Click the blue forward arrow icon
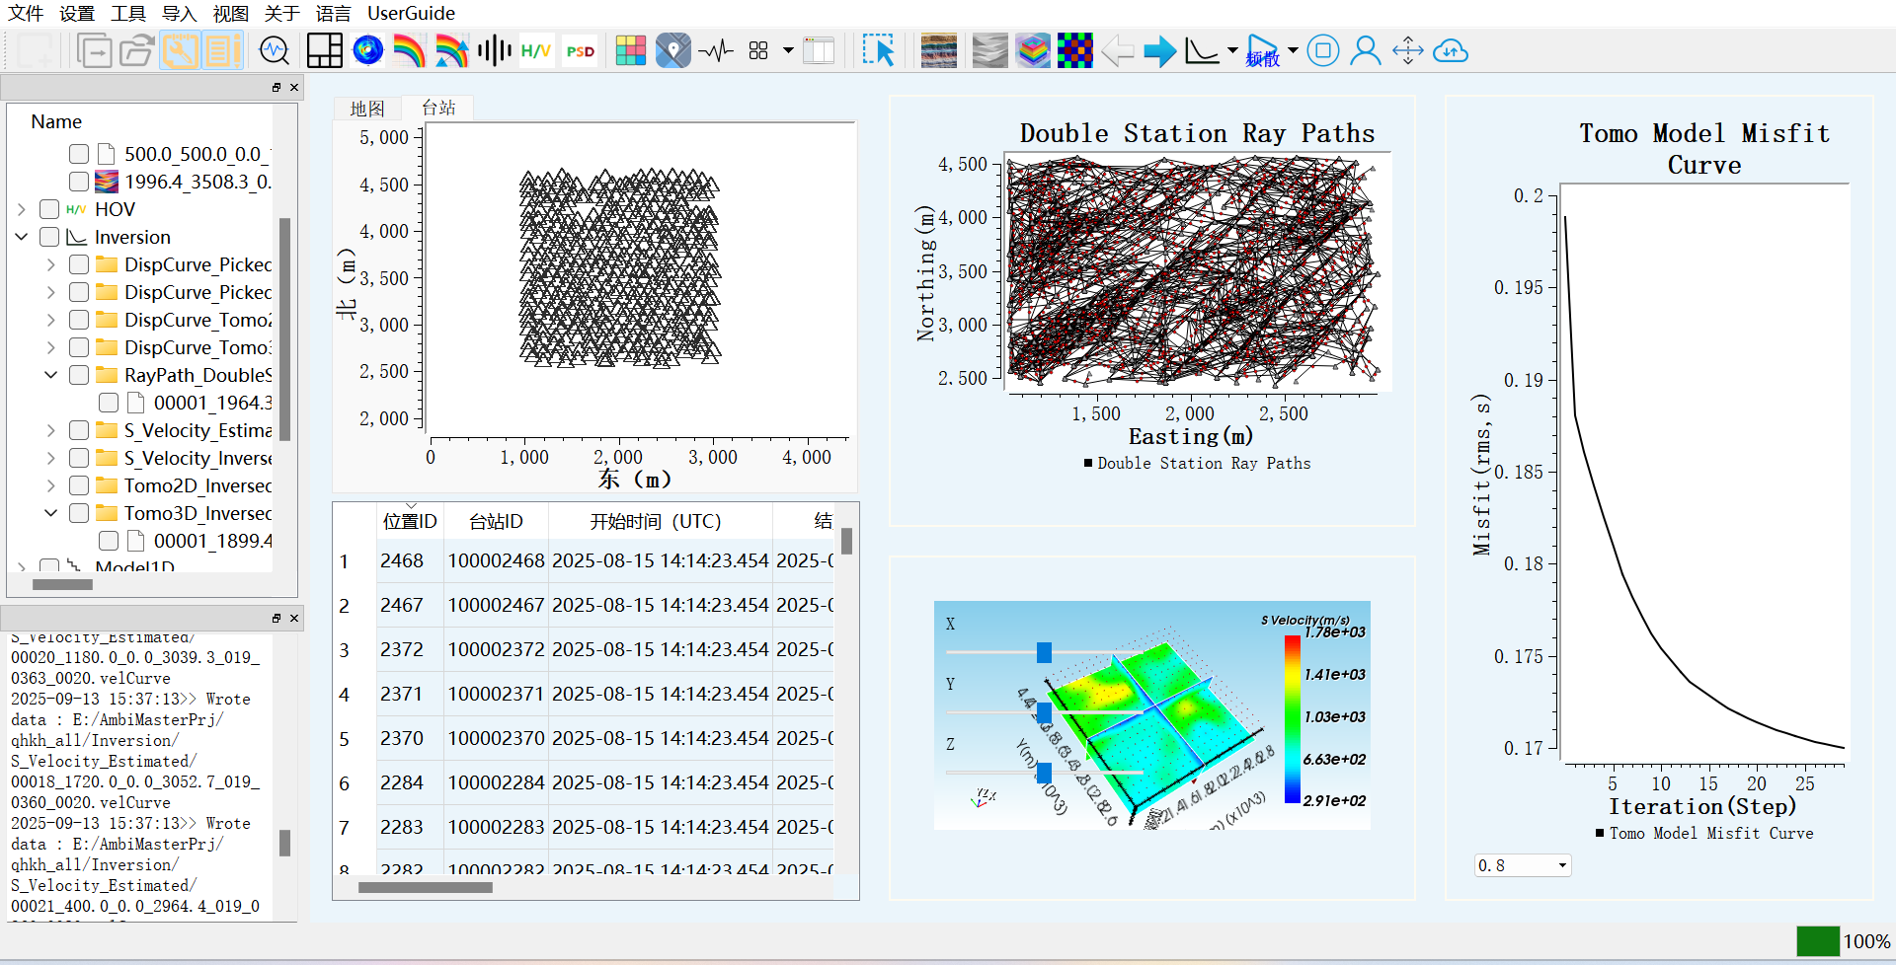 [x=1159, y=50]
